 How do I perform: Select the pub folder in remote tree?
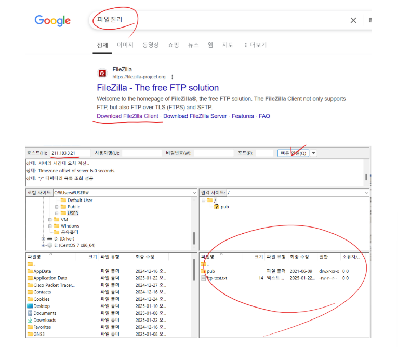point(224,207)
